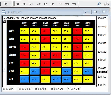Click the H1 row label in the panel
111x95 pixels.
coord(11,63)
